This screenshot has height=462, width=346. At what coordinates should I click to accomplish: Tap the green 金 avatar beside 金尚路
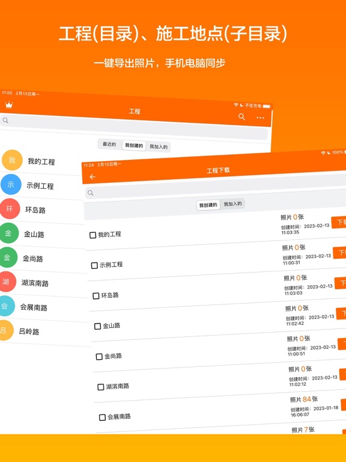pyautogui.click(x=7, y=257)
